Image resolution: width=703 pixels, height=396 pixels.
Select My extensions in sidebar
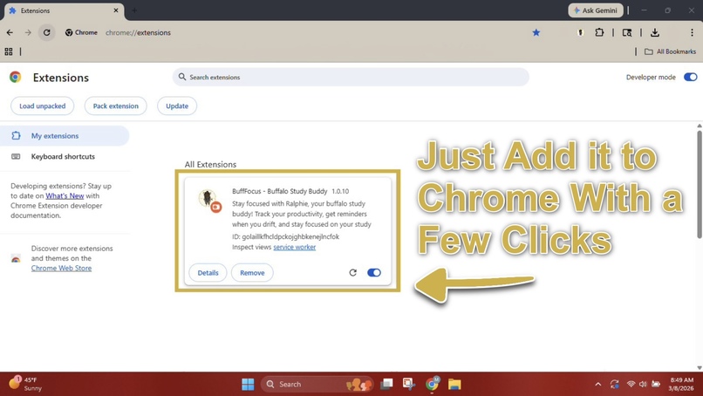pyautogui.click(x=65, y=136)
